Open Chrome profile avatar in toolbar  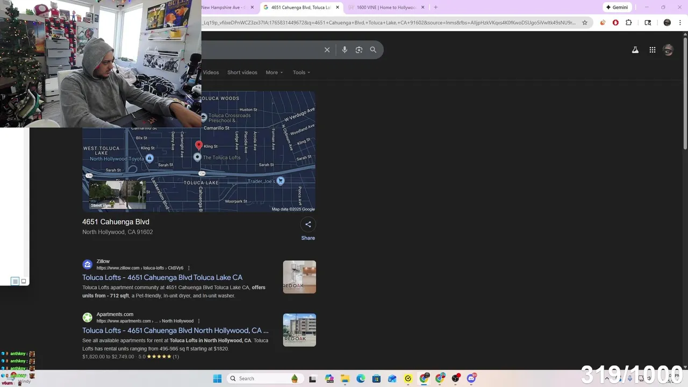point(667,23)
